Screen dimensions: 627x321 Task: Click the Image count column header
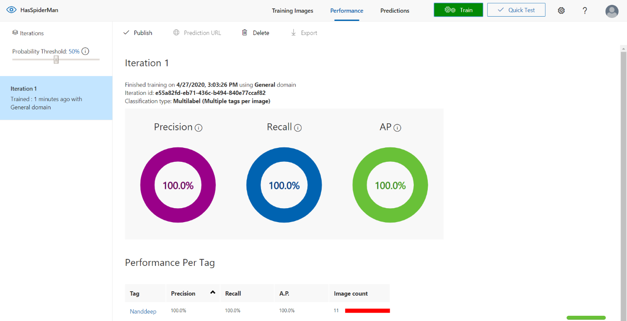(351, 293)
